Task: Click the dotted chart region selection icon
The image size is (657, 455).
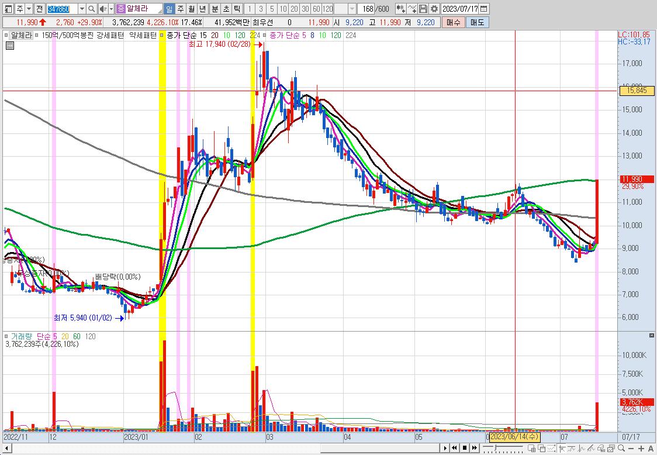Action: pyautogui.click(x=551, y=448)
